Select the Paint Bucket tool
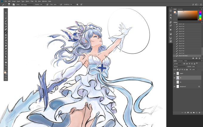 [x=6, y=43]
